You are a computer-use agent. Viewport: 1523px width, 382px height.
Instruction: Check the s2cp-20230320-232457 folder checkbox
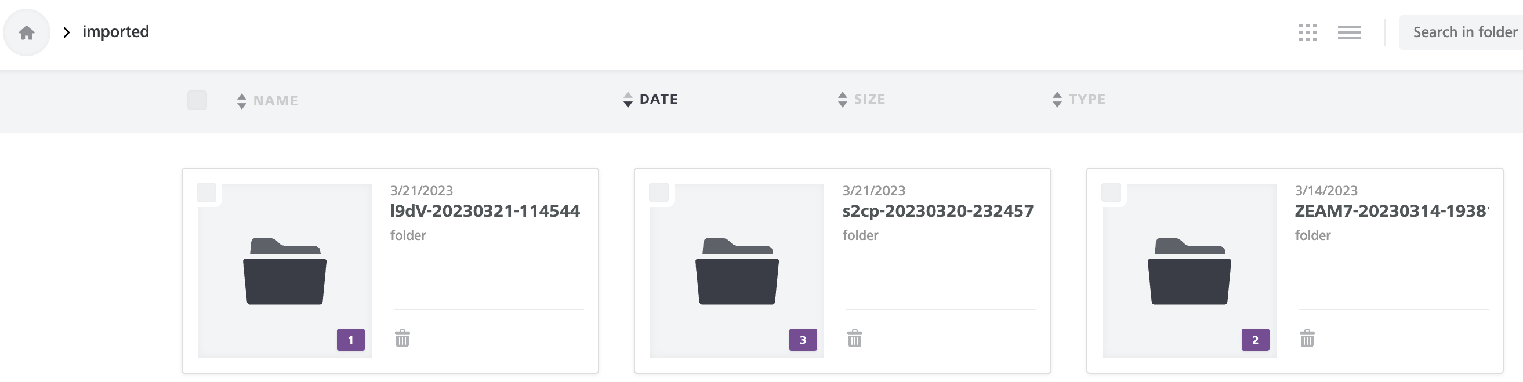click(659, 193)
